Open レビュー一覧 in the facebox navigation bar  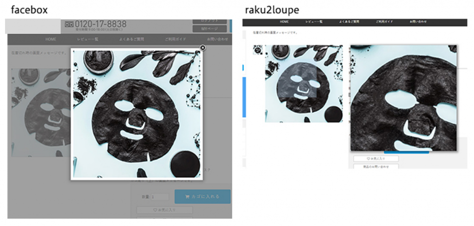click(x=87, y=39)
